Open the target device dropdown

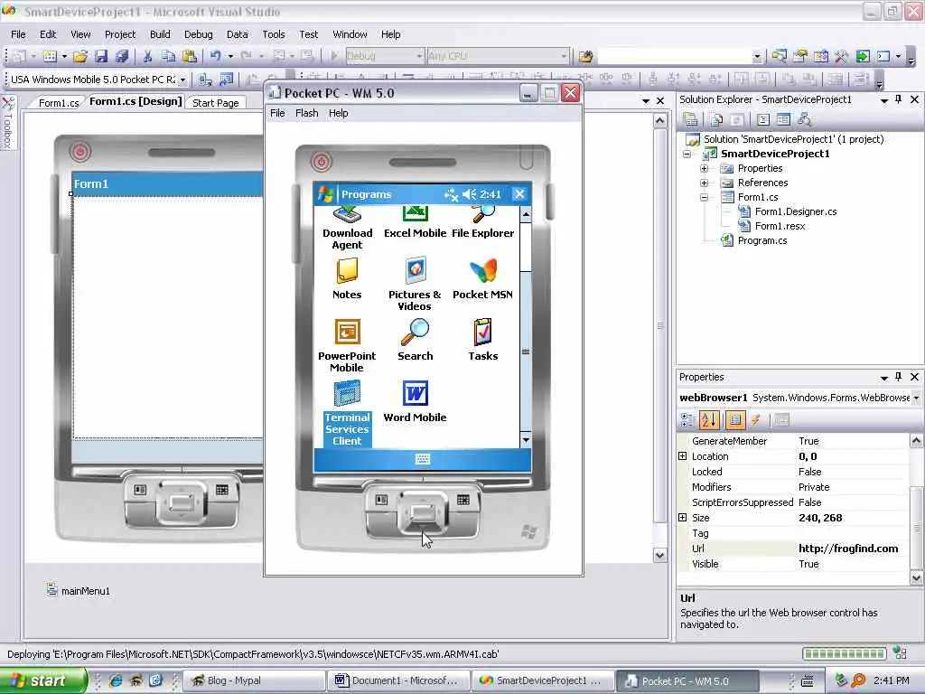coord(182,80)
